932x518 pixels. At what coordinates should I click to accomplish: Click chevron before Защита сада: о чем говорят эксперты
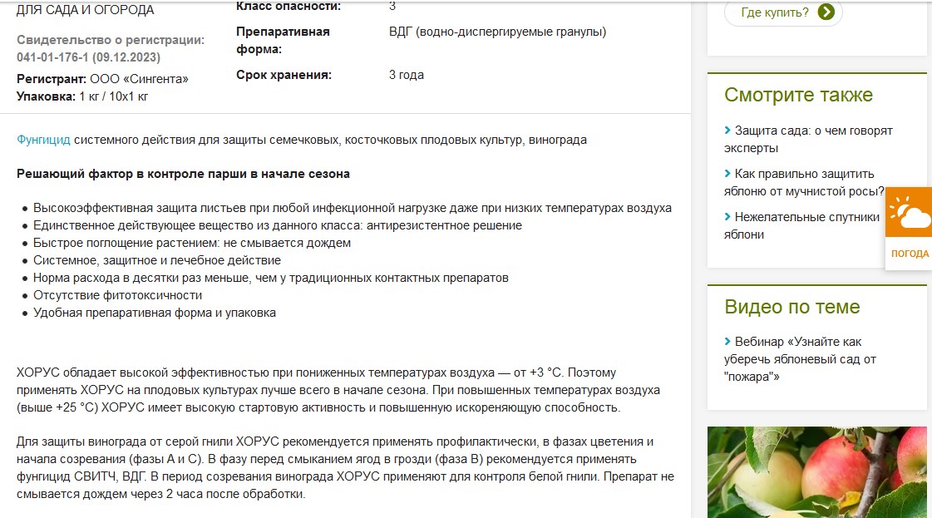pyautogui.click(x=727, y=131)
